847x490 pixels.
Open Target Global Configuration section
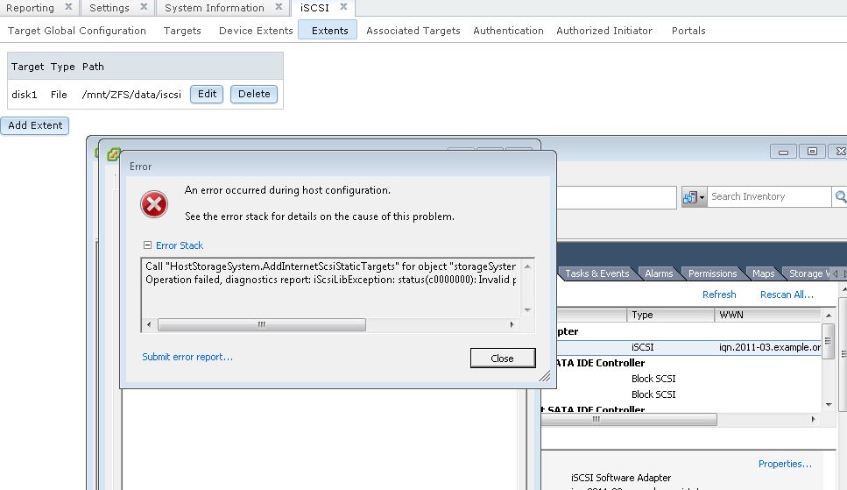click(x=77, y=31)
